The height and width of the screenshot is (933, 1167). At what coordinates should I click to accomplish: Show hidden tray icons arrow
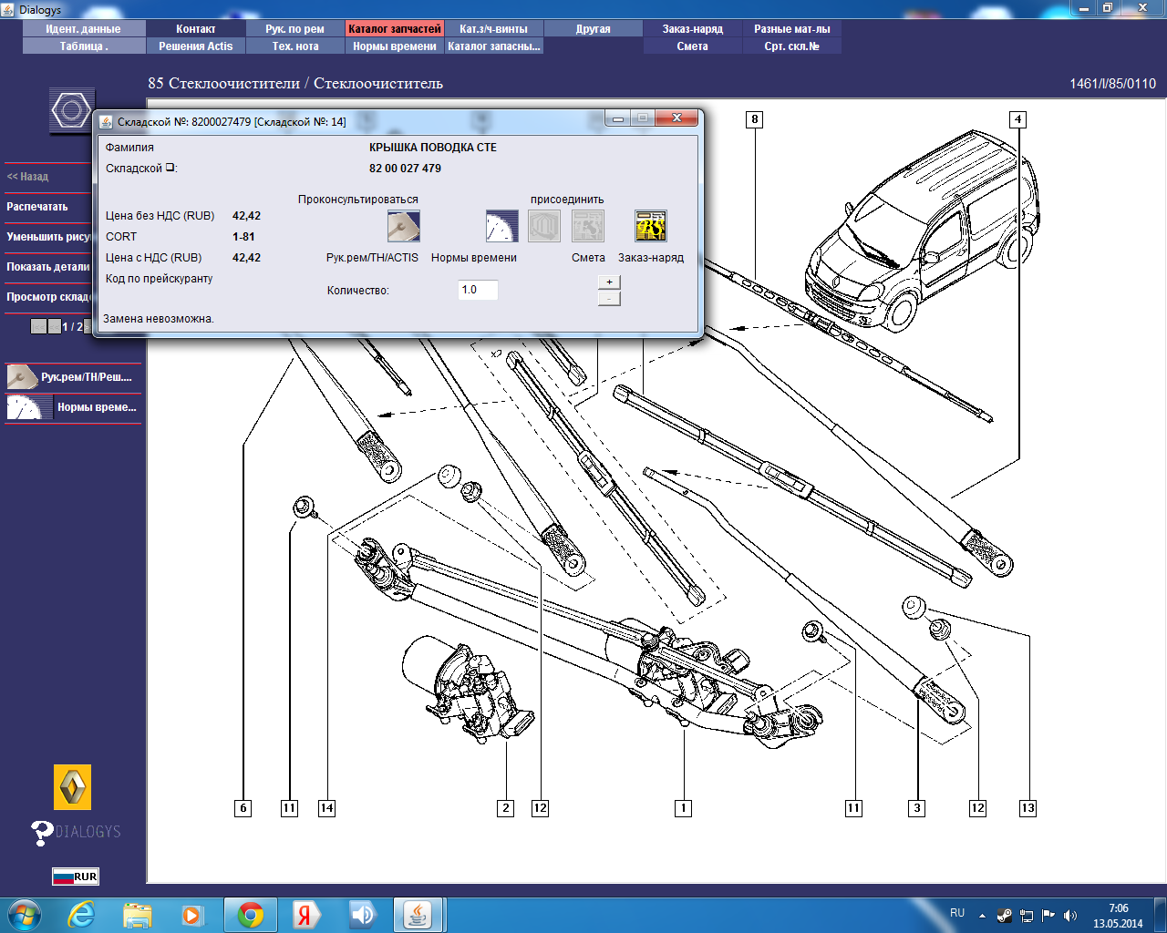pyautogui.click(x=982, y=916)
